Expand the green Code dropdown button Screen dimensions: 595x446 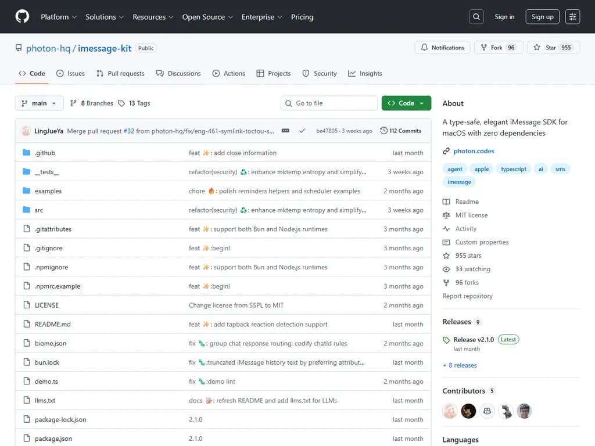coord(406,103)
